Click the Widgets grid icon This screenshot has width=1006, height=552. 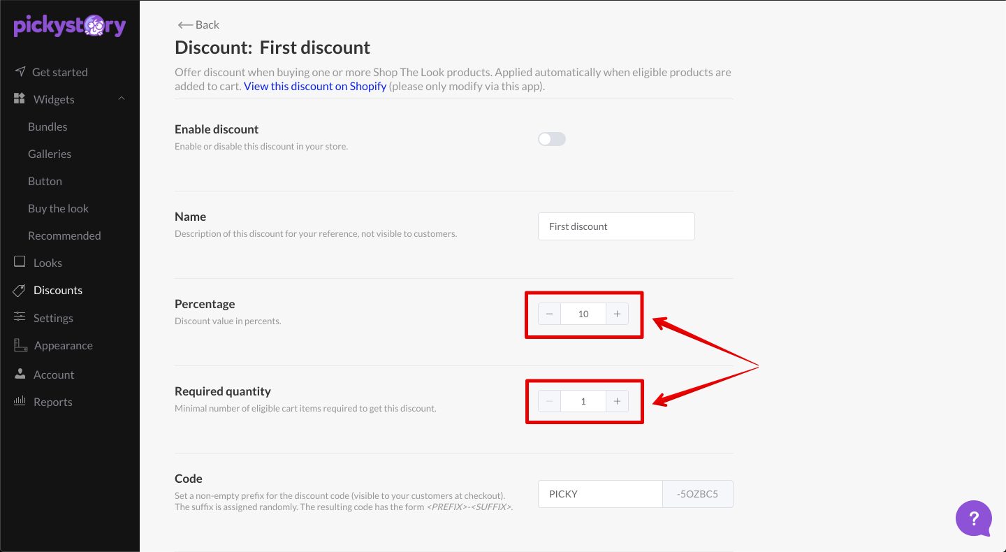[x=20, y=99]
